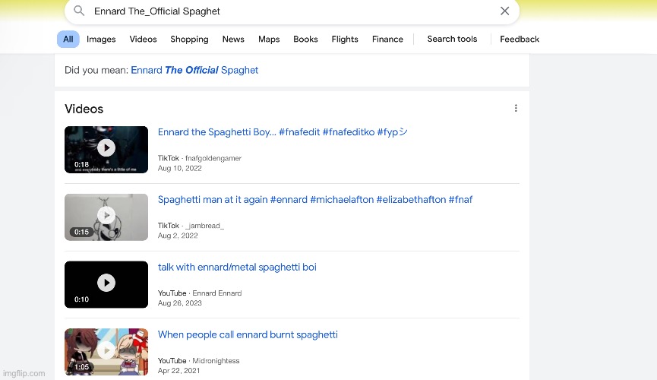Viewport: 657px width, 380px height.
Task: Open the Finance tab
Action: click(x=387, y=40)
